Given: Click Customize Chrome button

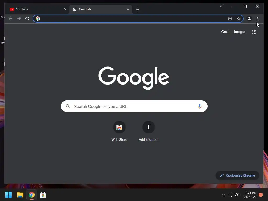Looking at the screenshot, I should [x=237, y=175].
